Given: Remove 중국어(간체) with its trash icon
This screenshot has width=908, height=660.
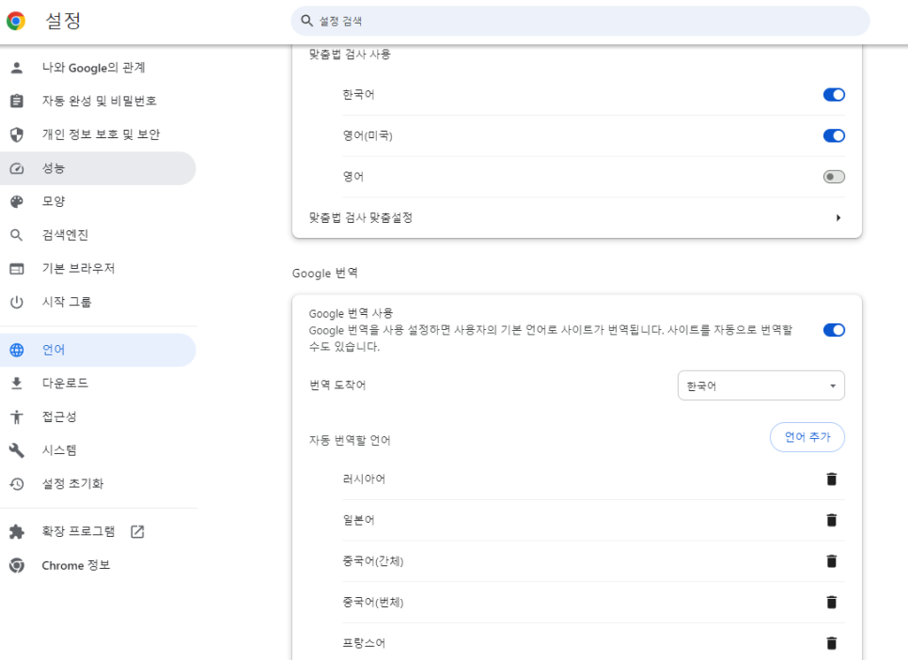Looking at the screenshot, I should (x=832, y=561).
